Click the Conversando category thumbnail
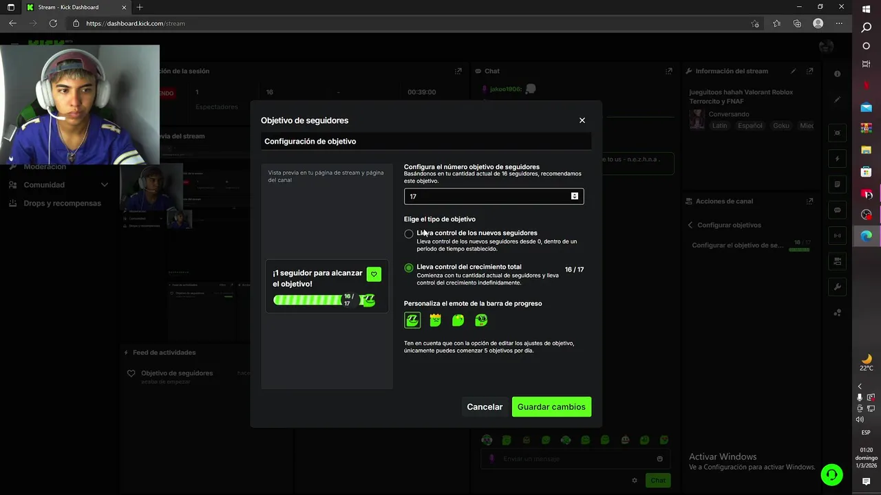Screen dimensions: 881x495 697,120
